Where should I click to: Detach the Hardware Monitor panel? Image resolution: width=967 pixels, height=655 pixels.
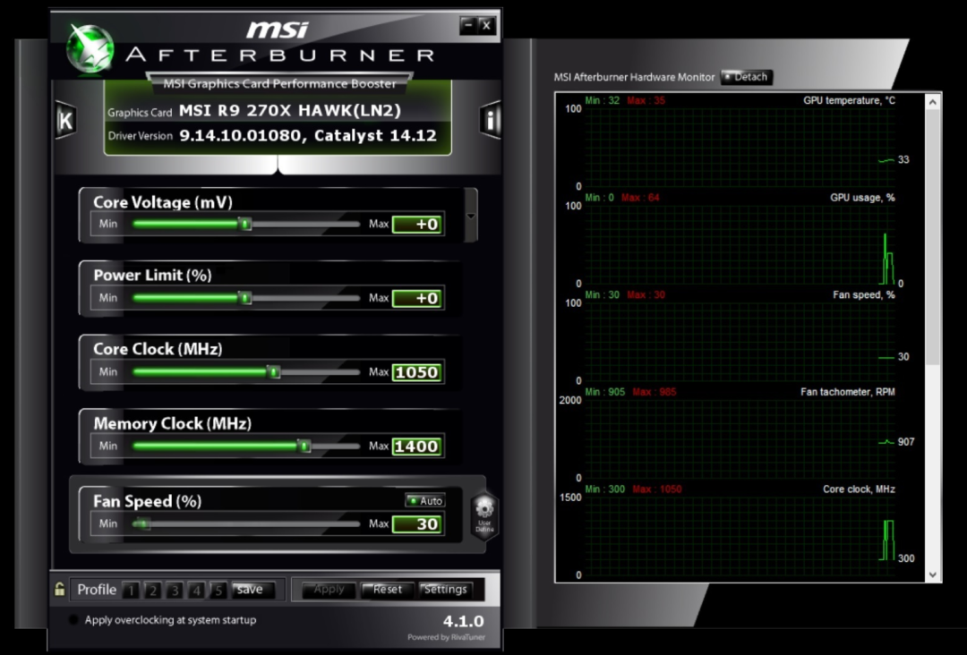tap(746, 77)
